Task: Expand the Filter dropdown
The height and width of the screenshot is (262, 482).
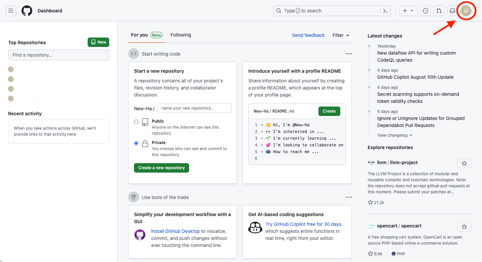Action: pos(341,35)
